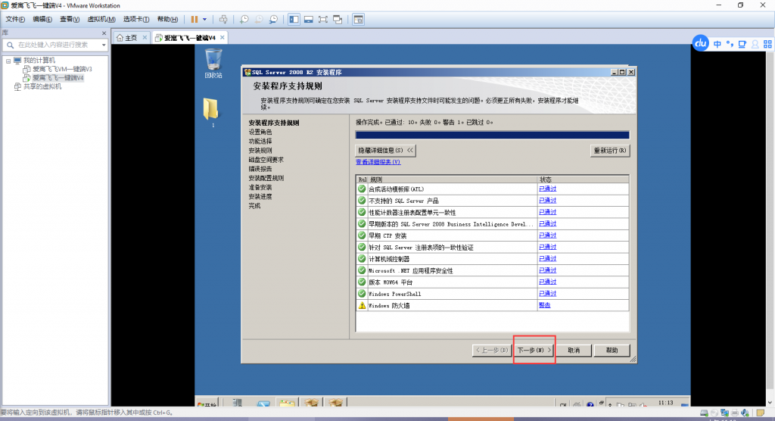Open the 查看详细报表 link
775x421 pixels.
[x=378, y=162]
